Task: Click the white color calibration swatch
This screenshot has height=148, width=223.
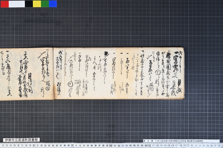Action: (x=17, y=4)
